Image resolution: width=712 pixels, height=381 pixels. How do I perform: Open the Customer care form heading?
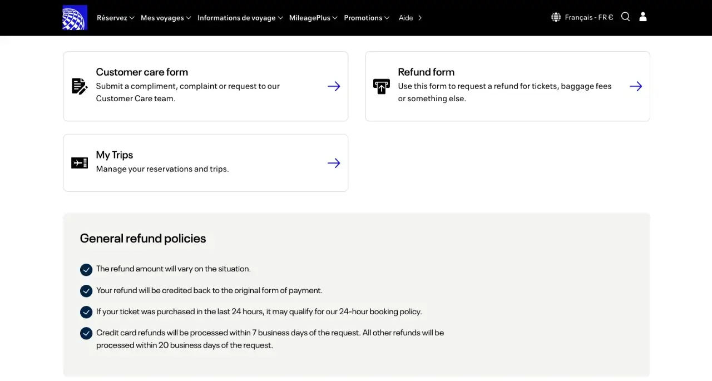[142, 72]
